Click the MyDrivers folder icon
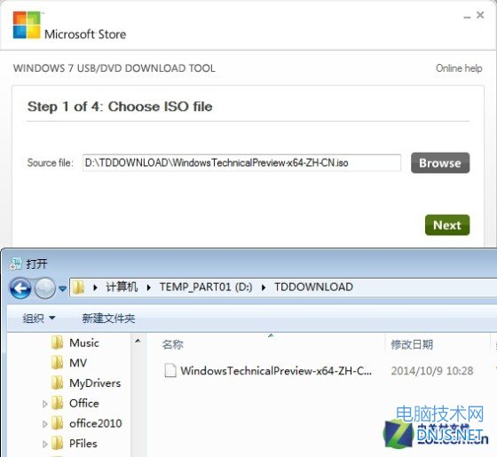497x457 pixels. 58,382
